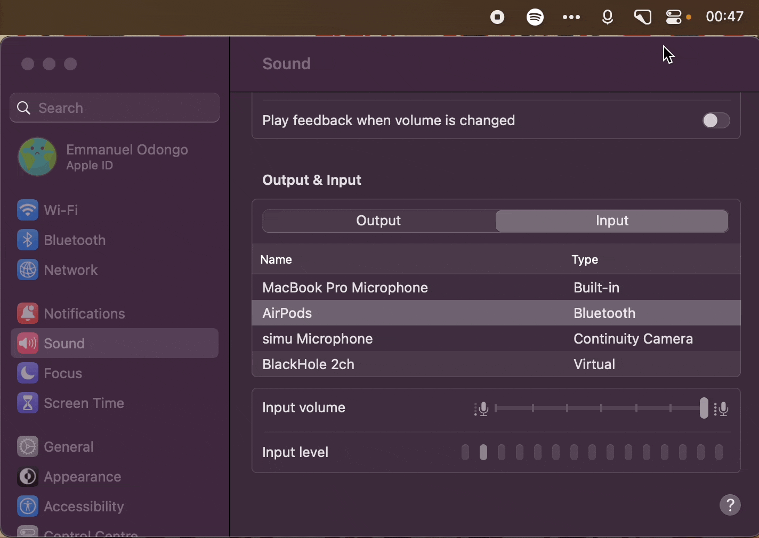The image size is (759, 538).
Task: Toggle Control Centre in the menu bar
Action: pos(674,17)
